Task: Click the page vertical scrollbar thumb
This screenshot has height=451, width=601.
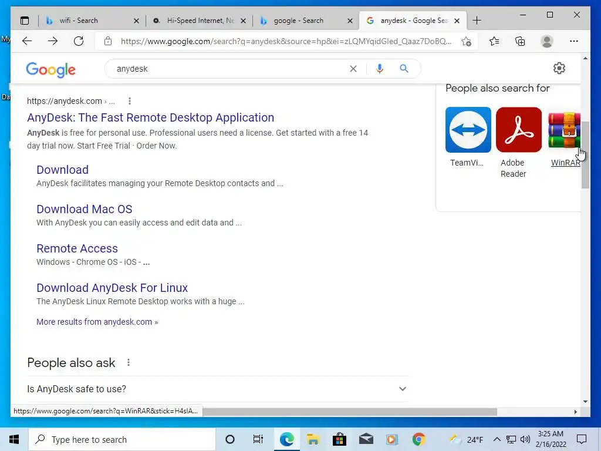Action: (x=585, y=155)
